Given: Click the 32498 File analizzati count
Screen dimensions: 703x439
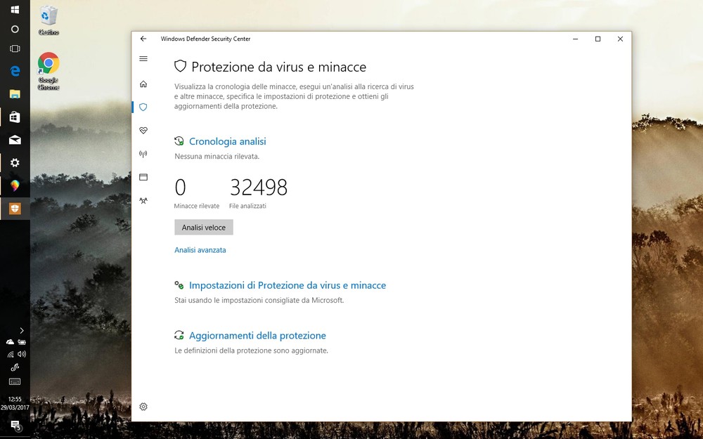Looking at the screenshot, I should click(258, 188).
